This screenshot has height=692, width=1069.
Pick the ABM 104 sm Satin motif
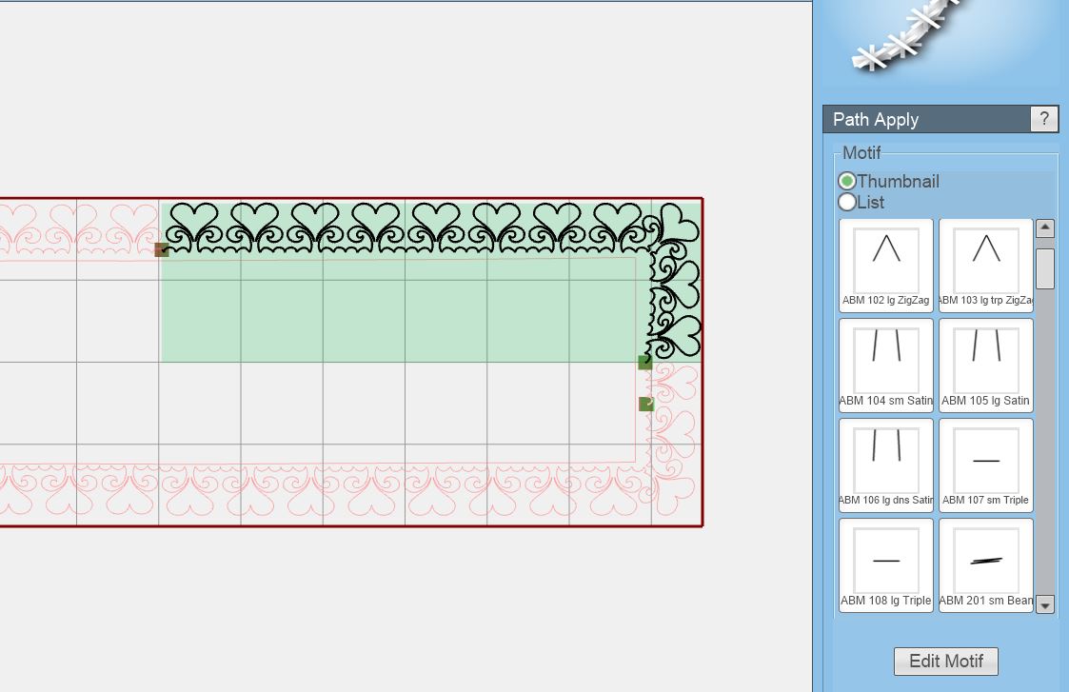point(886,365)
